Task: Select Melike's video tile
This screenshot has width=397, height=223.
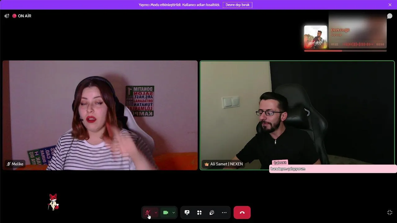Action: (x=100, y=115)
